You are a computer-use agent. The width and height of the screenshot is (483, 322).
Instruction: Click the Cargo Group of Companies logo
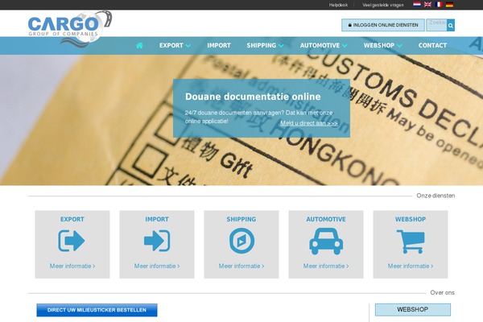click(x=70, y=27)
